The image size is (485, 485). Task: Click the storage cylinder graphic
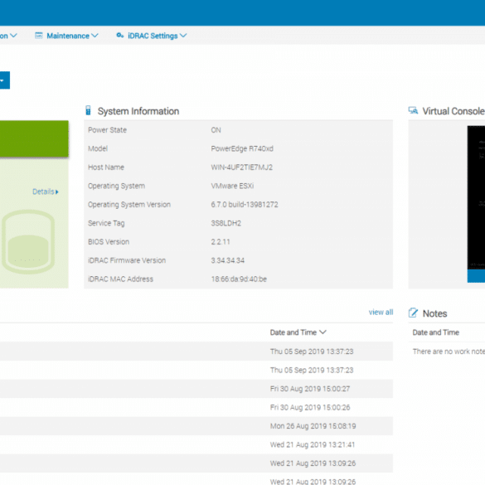(x=28, y=242)
